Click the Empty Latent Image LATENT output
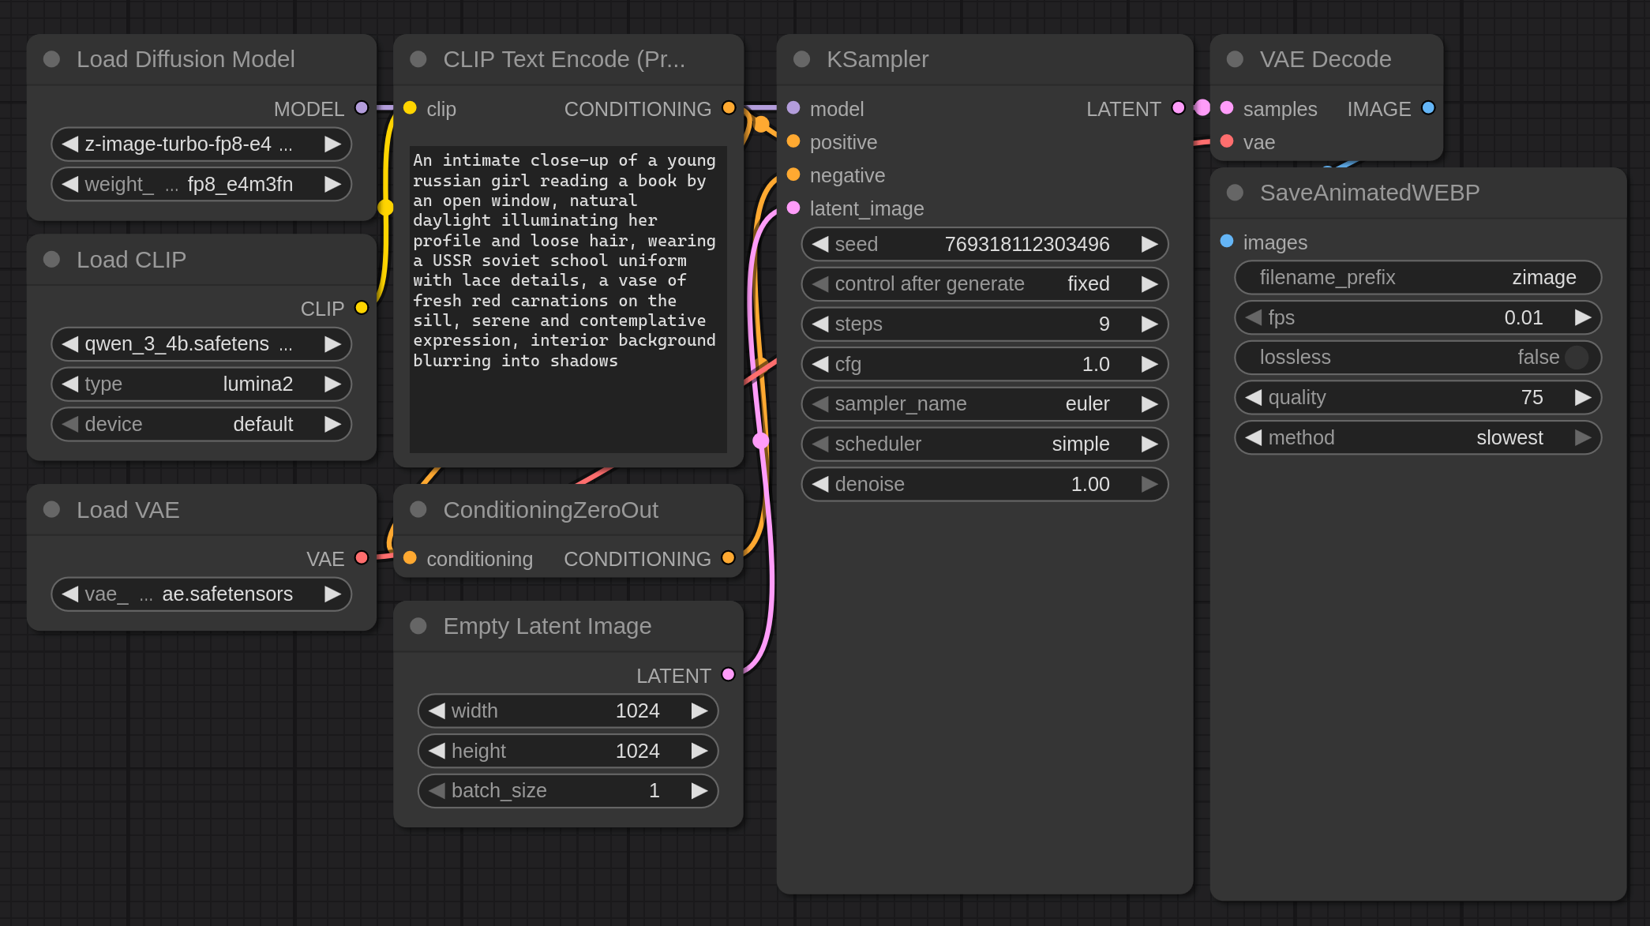Viewport: 1650px width, 926px height. (728, 674)
